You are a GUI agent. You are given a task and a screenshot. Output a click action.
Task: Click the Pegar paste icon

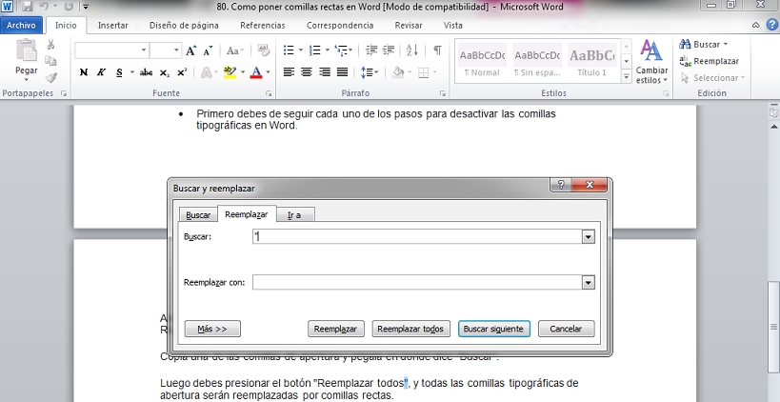pyautogui.click(x=26, y=51)
